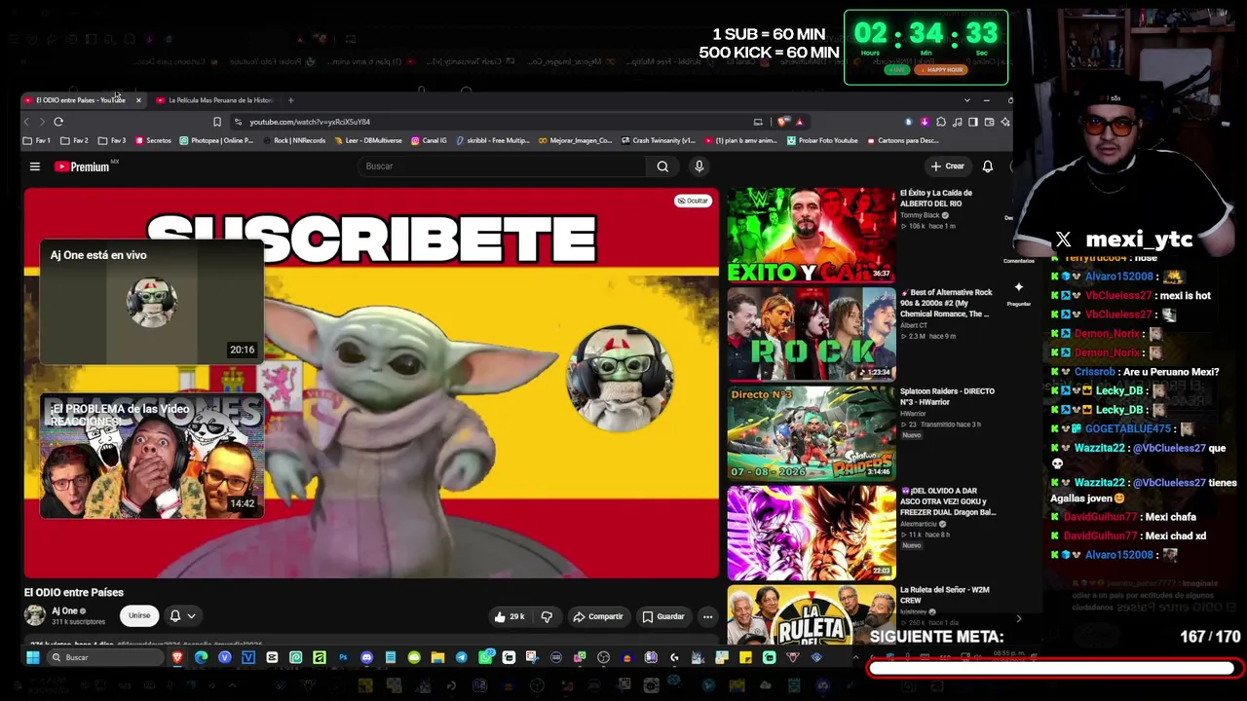Screen dimensions: 1247x701
Task: Launch Brave from the taskbar
Action: [177, 657]
